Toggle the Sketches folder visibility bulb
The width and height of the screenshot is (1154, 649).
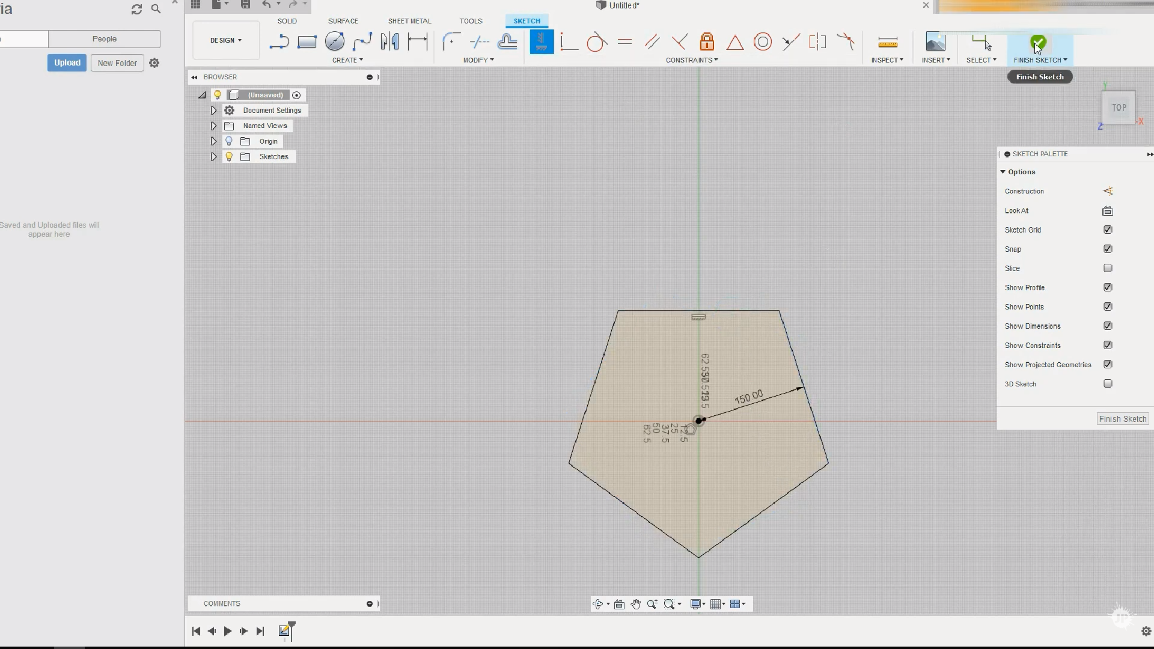(x=229, y=157)
